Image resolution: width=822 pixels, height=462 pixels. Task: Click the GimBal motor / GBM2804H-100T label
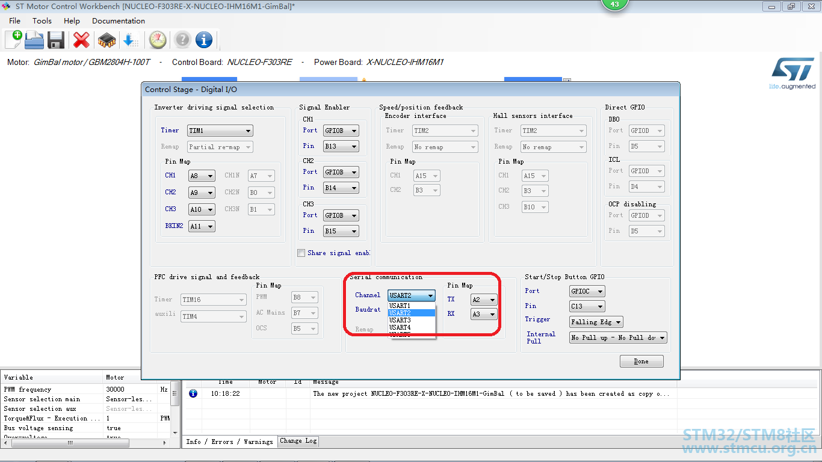[91, 62]
